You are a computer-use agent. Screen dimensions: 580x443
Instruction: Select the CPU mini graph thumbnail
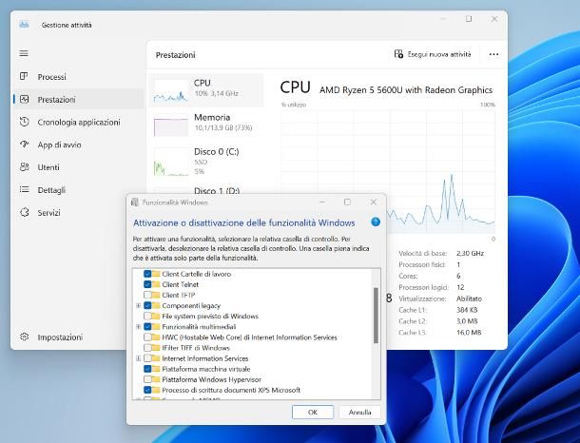click(171, 91)
